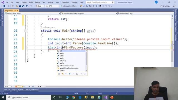Select Int64 from completion list
The image size is (178, 100).
(71, 58)
